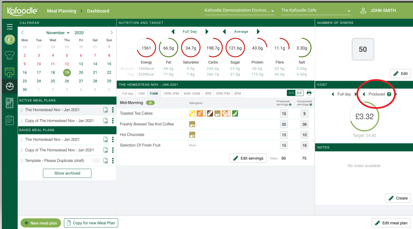Click the right arrow beside Full Day in Nutrition
Image resolution: width=413 pixels, height=229 pixels.
207,32
